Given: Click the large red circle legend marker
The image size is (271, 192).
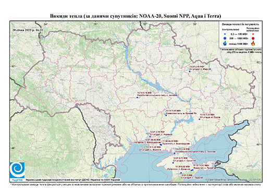Looking at the screenshot, I should [253, 38].
